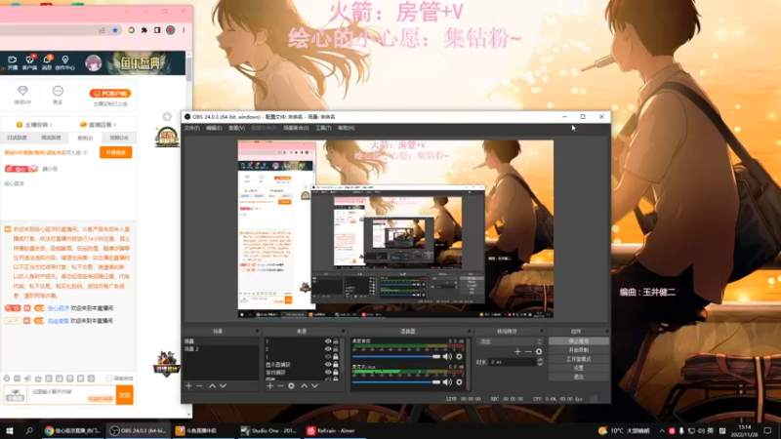
Task: Move the source up with the up arrow in OBS sources panel
Action: pyautogui.click(x=304, y=385)
